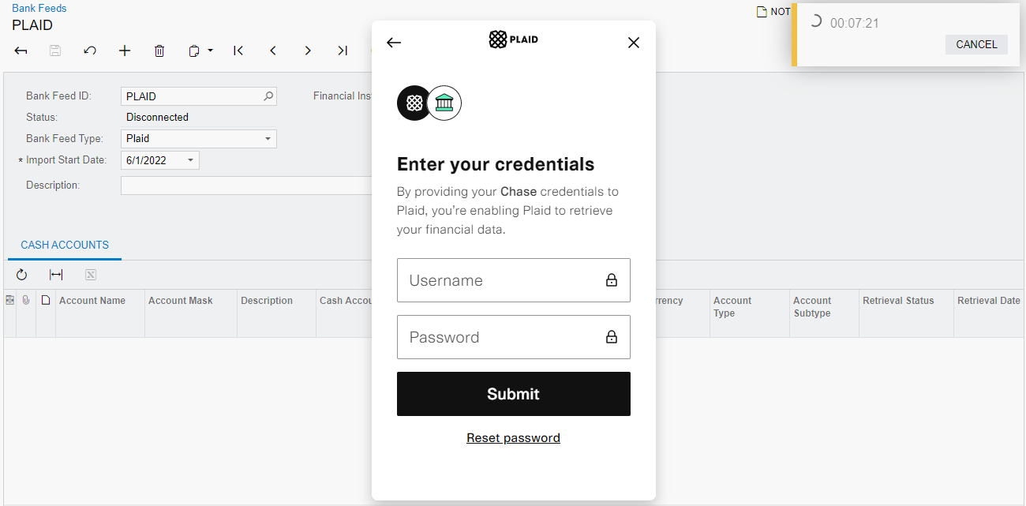Viewport: 1026px width, 506px height.
Task: Open the Import Start Date picker
Action: pyautogui.click(x=190, y=160)
